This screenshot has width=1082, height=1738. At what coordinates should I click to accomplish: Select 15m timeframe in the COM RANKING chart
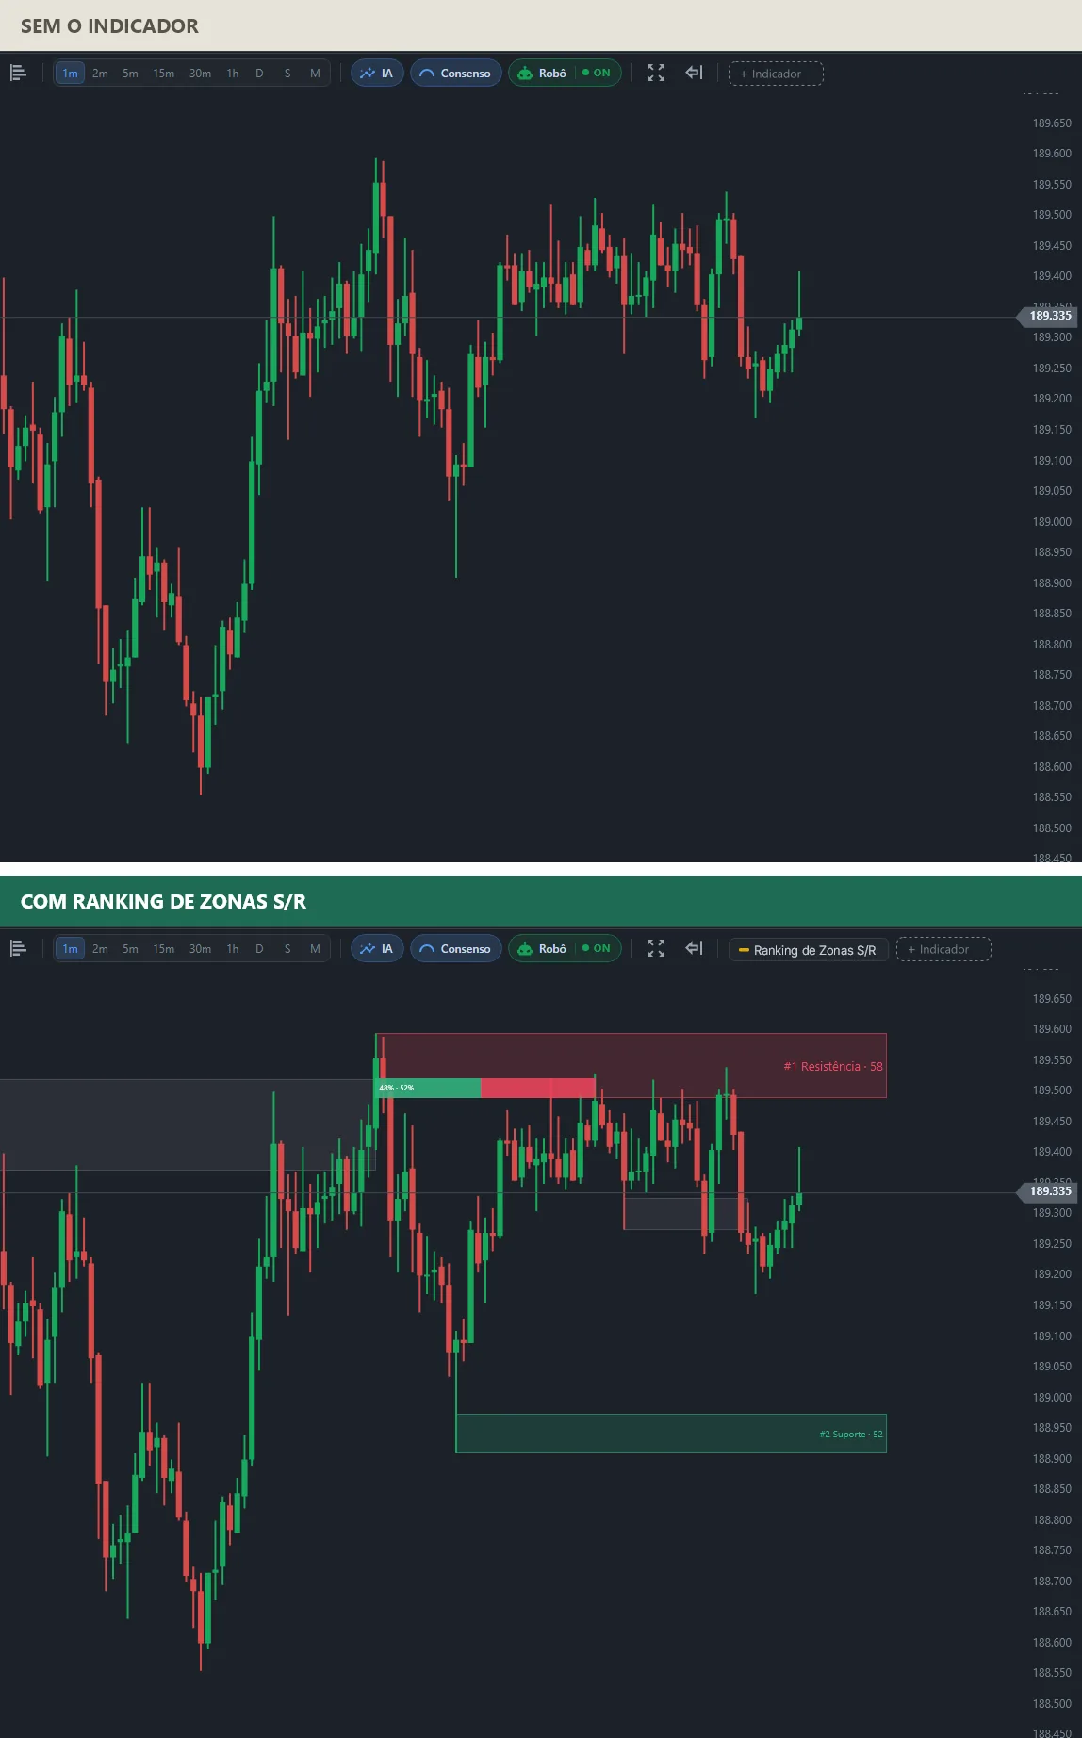[164, 949]
